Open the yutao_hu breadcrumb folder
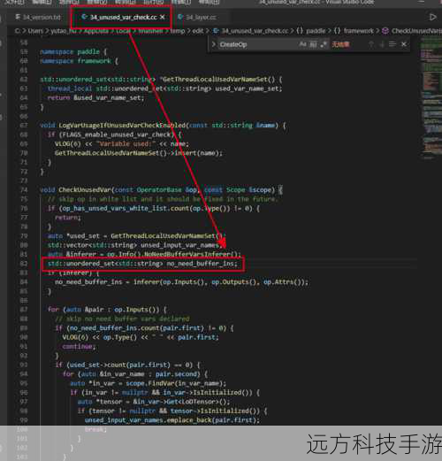Viewport: 442px width, 461px height. (x=64, y=31)
